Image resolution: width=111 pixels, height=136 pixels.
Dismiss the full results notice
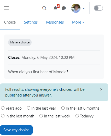click(101, 89)
